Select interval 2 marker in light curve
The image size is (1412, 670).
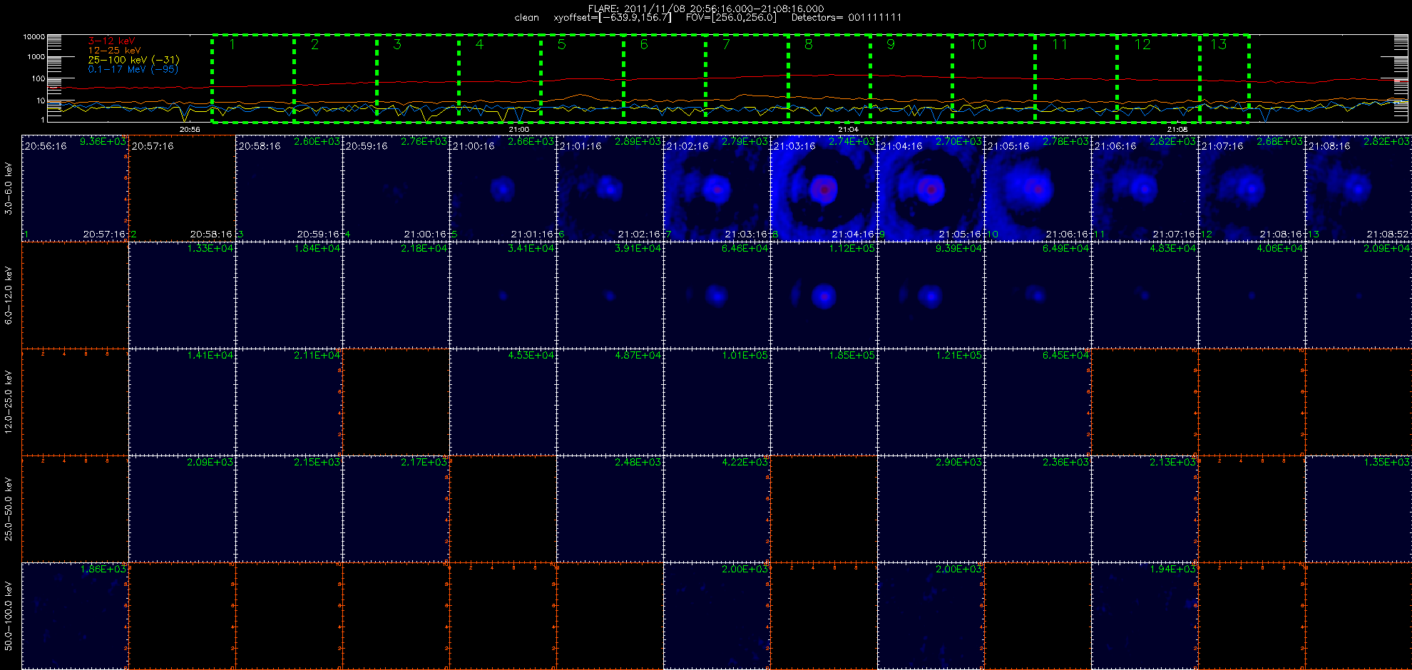coord(314,44)
